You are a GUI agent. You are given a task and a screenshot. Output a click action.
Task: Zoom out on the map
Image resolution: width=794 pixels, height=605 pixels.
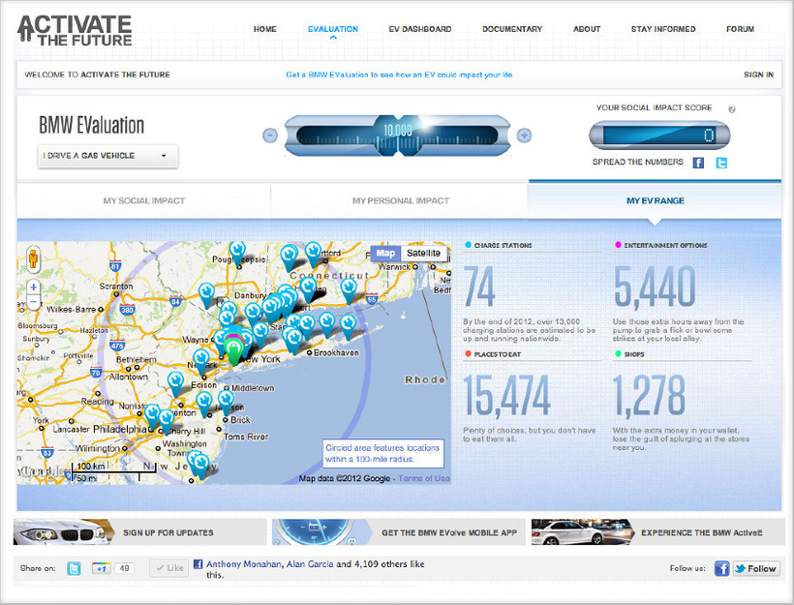[x=34, y=302]
